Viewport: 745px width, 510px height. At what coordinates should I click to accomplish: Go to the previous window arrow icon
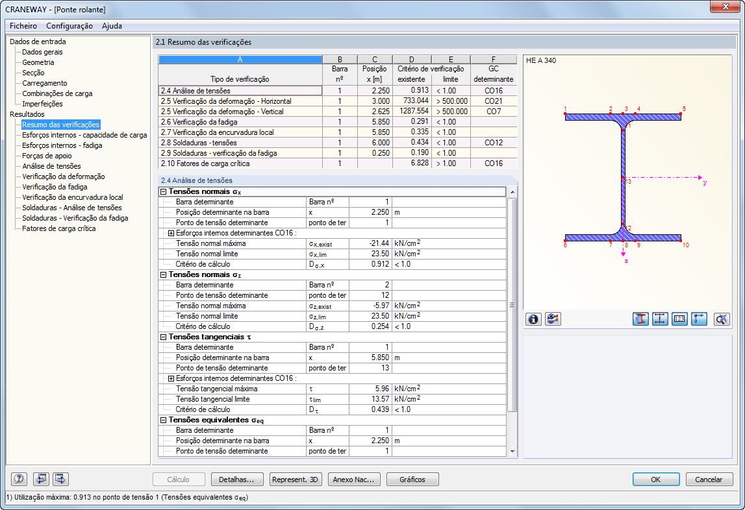[42, 480]
